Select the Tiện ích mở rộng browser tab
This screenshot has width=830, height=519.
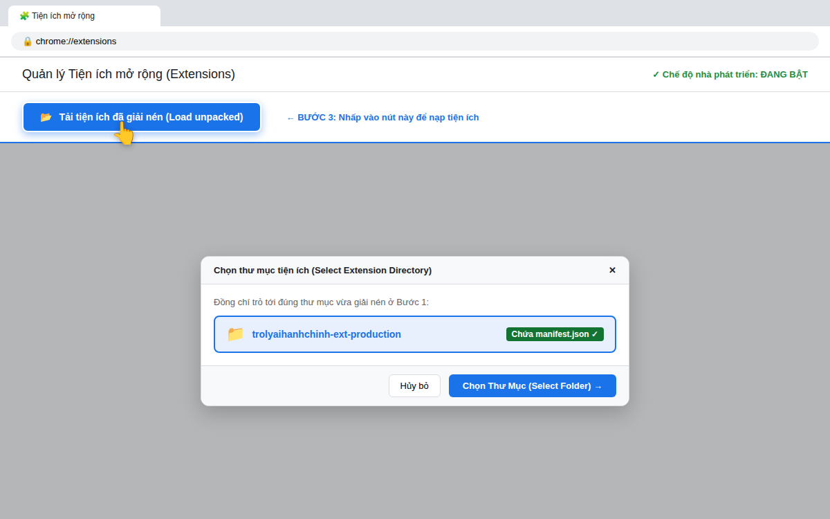[x=84, y=16]
